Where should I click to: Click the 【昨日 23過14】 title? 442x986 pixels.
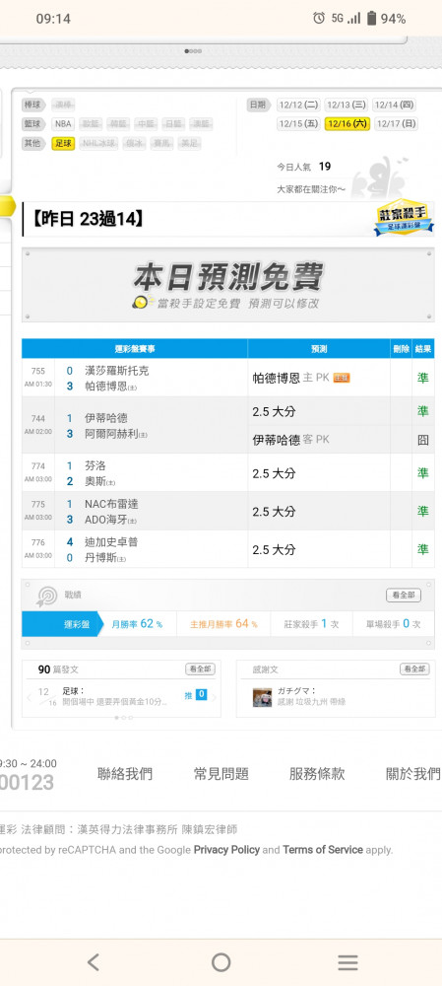(87, 219)
